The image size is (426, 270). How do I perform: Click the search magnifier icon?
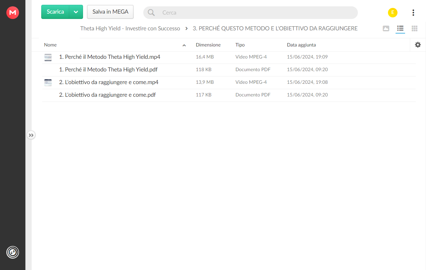pyautogui.click(x=151, y=13)
